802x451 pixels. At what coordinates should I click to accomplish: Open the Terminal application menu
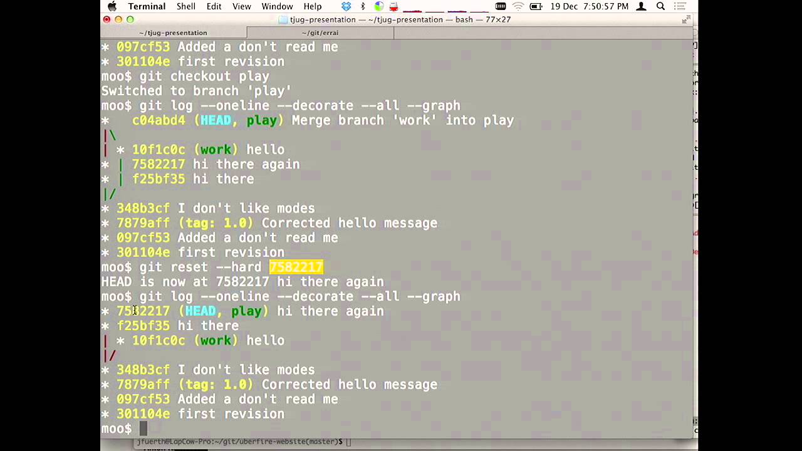point(147,6)
